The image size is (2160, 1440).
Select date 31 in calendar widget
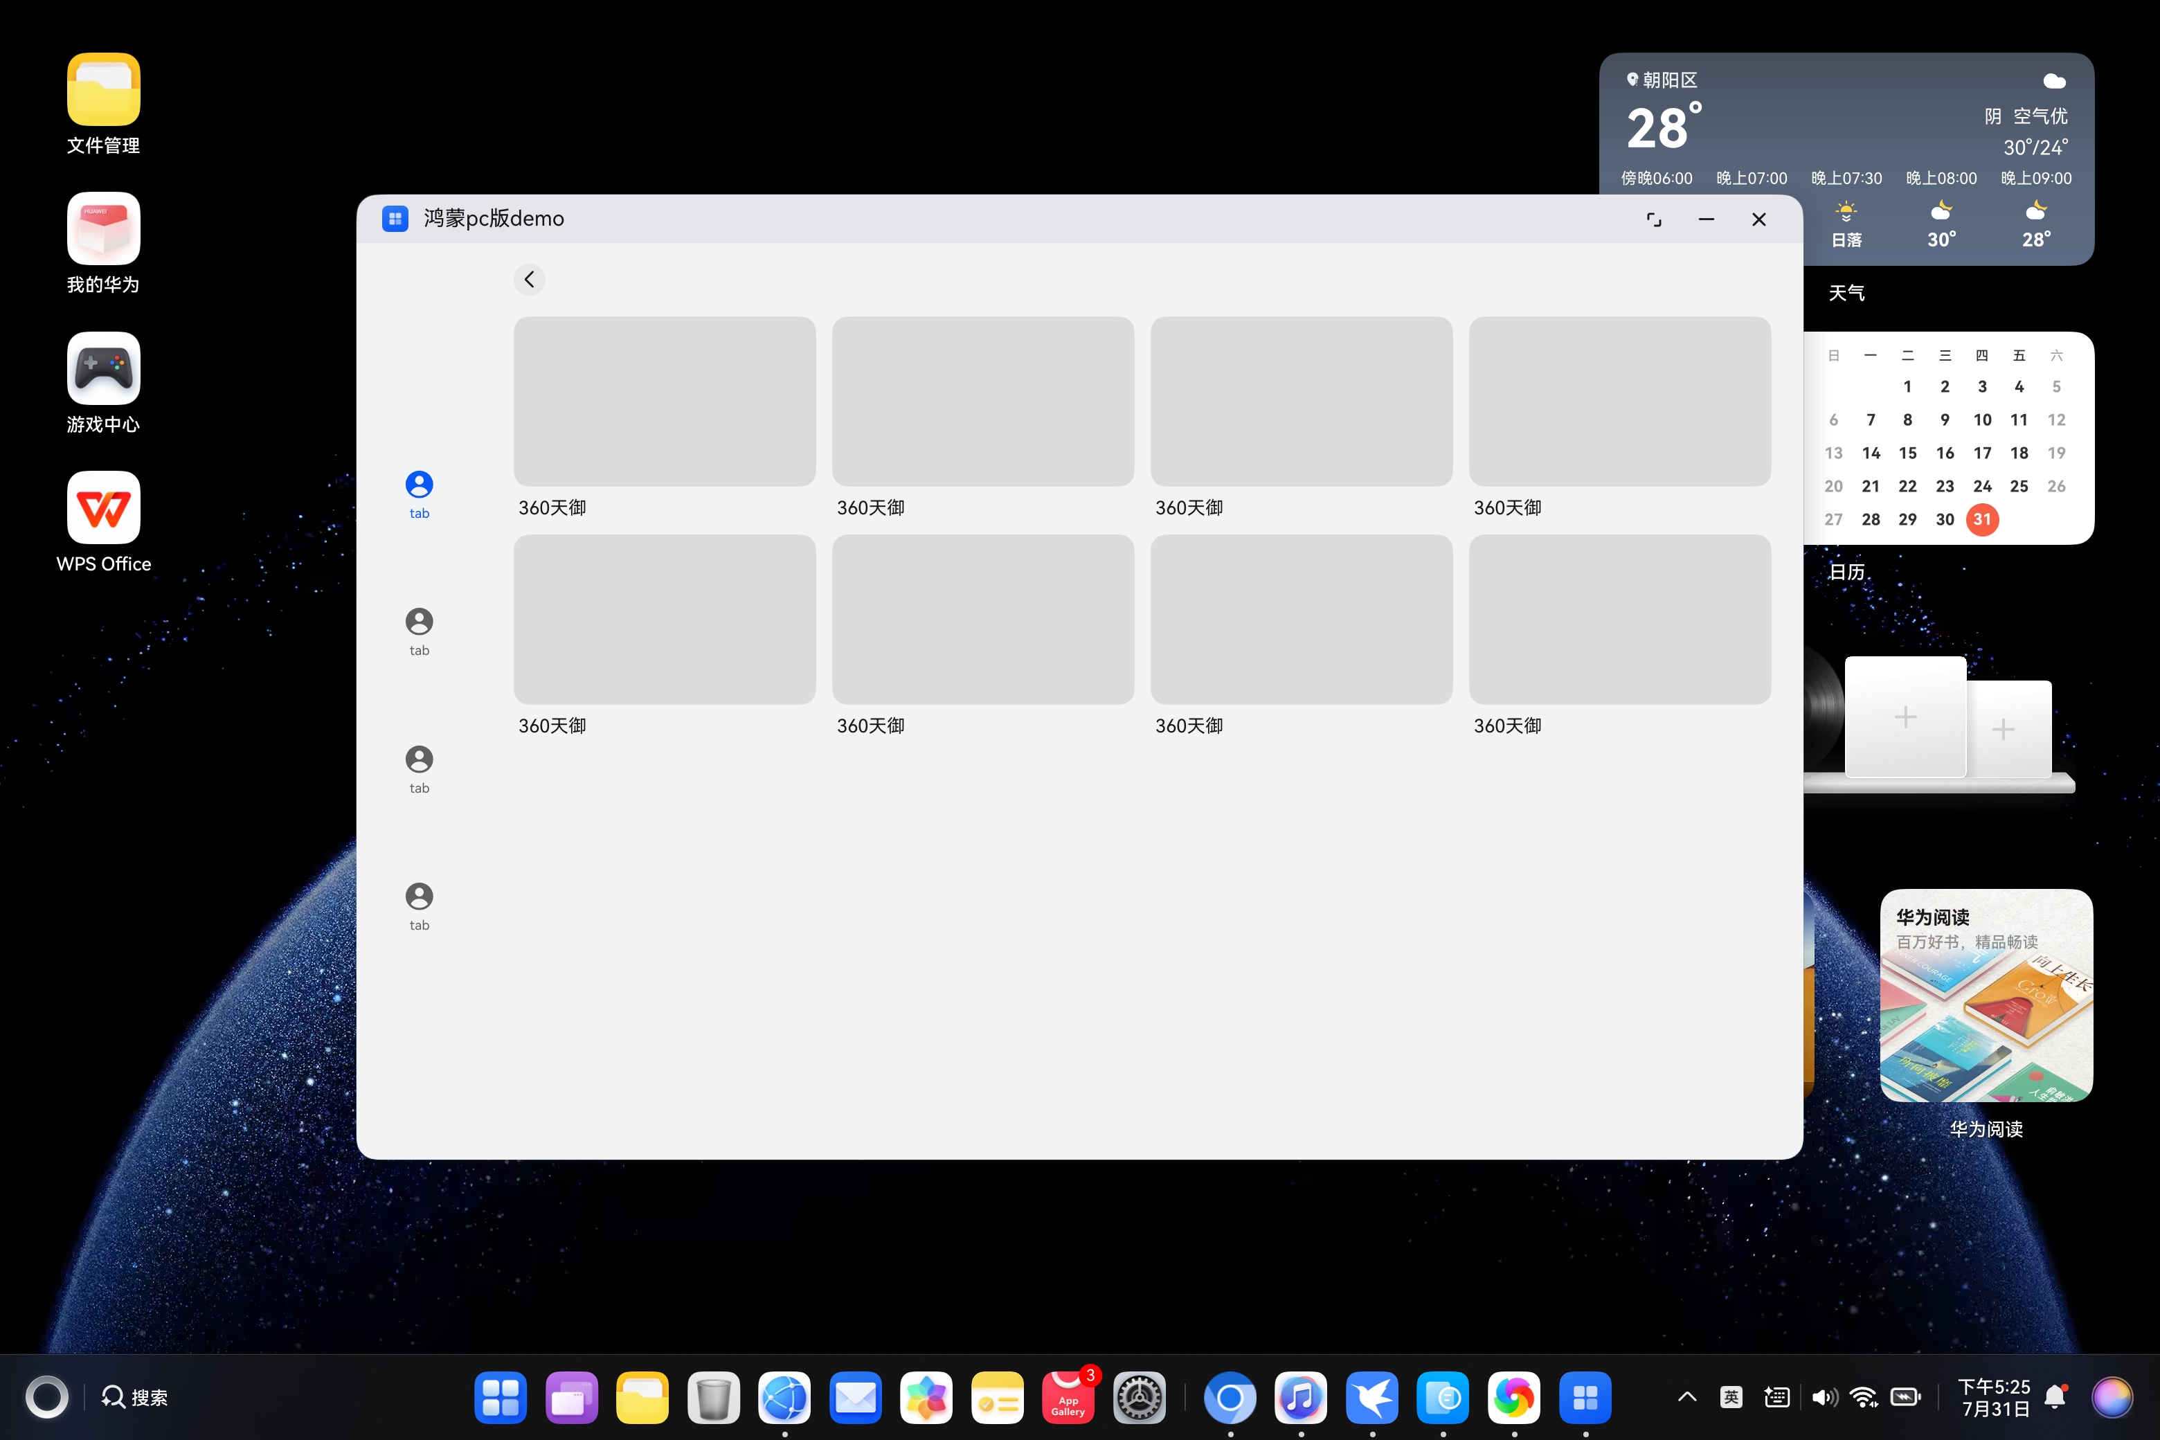[x=1982, y=519]
